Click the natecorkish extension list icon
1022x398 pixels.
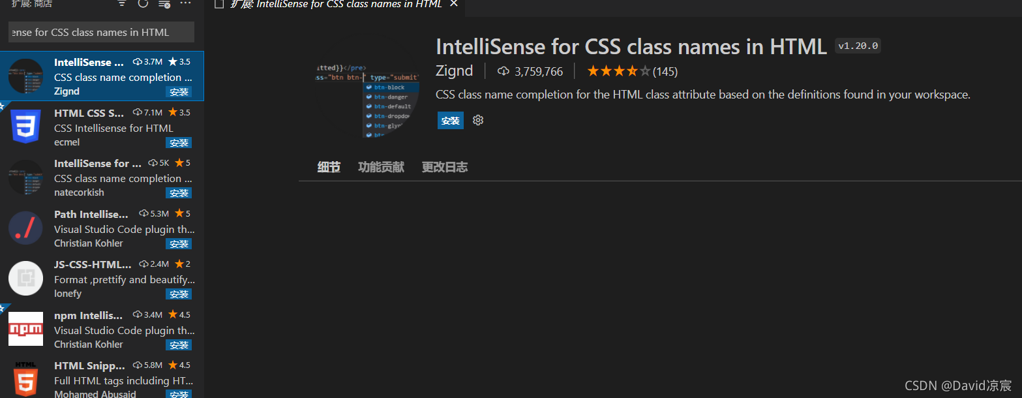(x=25, y=177)
